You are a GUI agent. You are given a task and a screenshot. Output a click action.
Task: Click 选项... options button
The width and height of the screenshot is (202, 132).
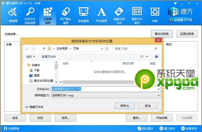point(65,118)
